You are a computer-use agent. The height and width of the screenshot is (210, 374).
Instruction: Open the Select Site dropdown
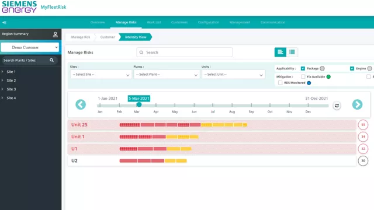pyautogui.click(x=101, y=75)
